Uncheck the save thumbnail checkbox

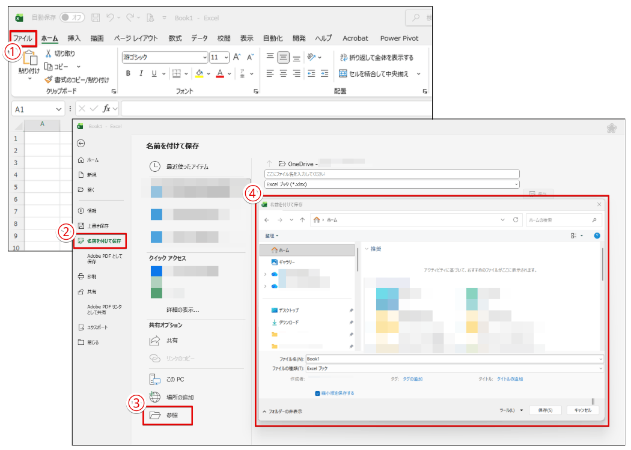click(x=318, y=394)
